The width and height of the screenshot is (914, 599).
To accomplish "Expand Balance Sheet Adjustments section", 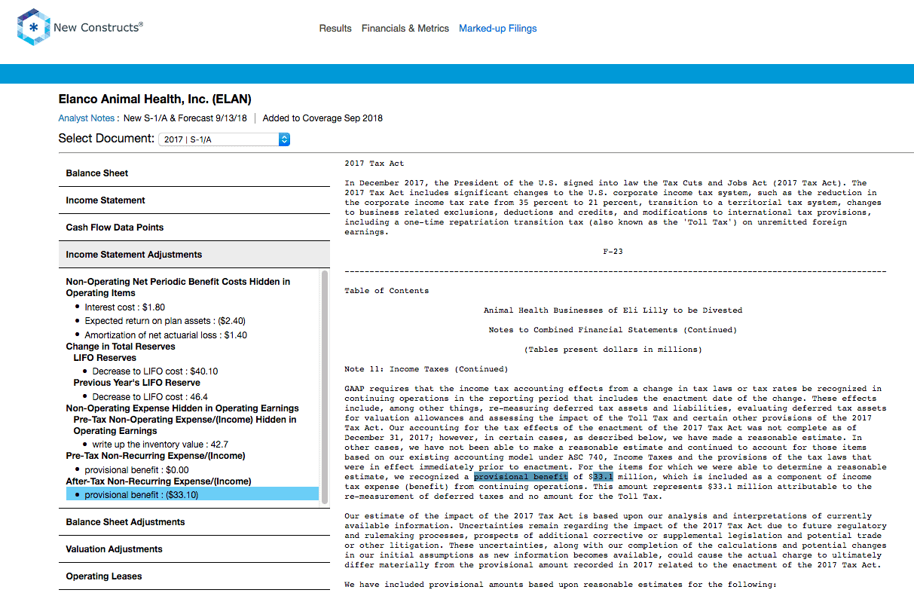I will click(194, 522).
